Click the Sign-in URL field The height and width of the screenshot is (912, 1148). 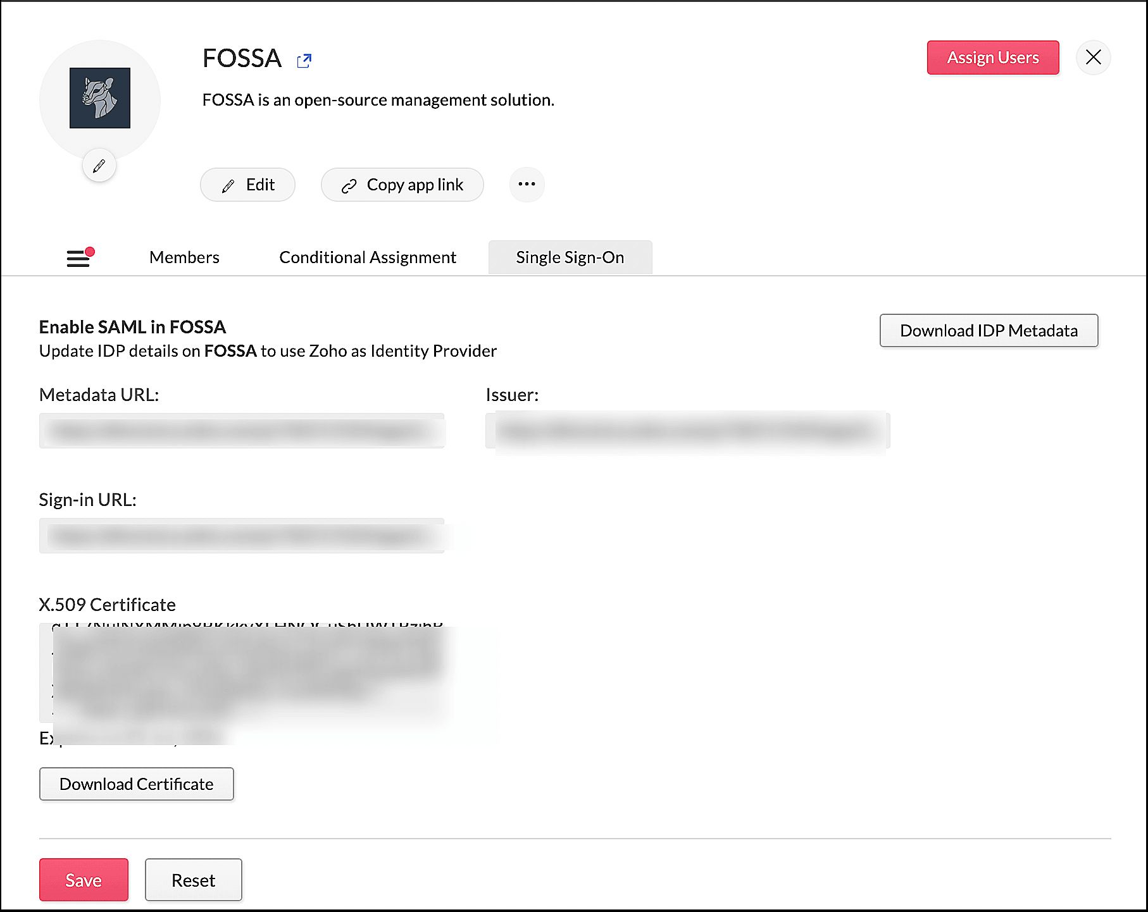[242, 536]
